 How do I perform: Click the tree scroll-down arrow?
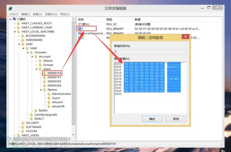74,135
